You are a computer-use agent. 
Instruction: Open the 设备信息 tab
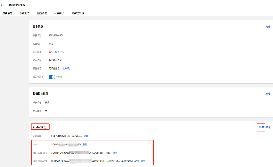tap(7, 13)
